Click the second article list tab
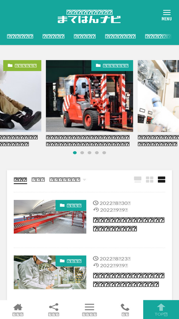Image resolution: width=179 pixels, height=319 pixels. (x=38, y=180)
